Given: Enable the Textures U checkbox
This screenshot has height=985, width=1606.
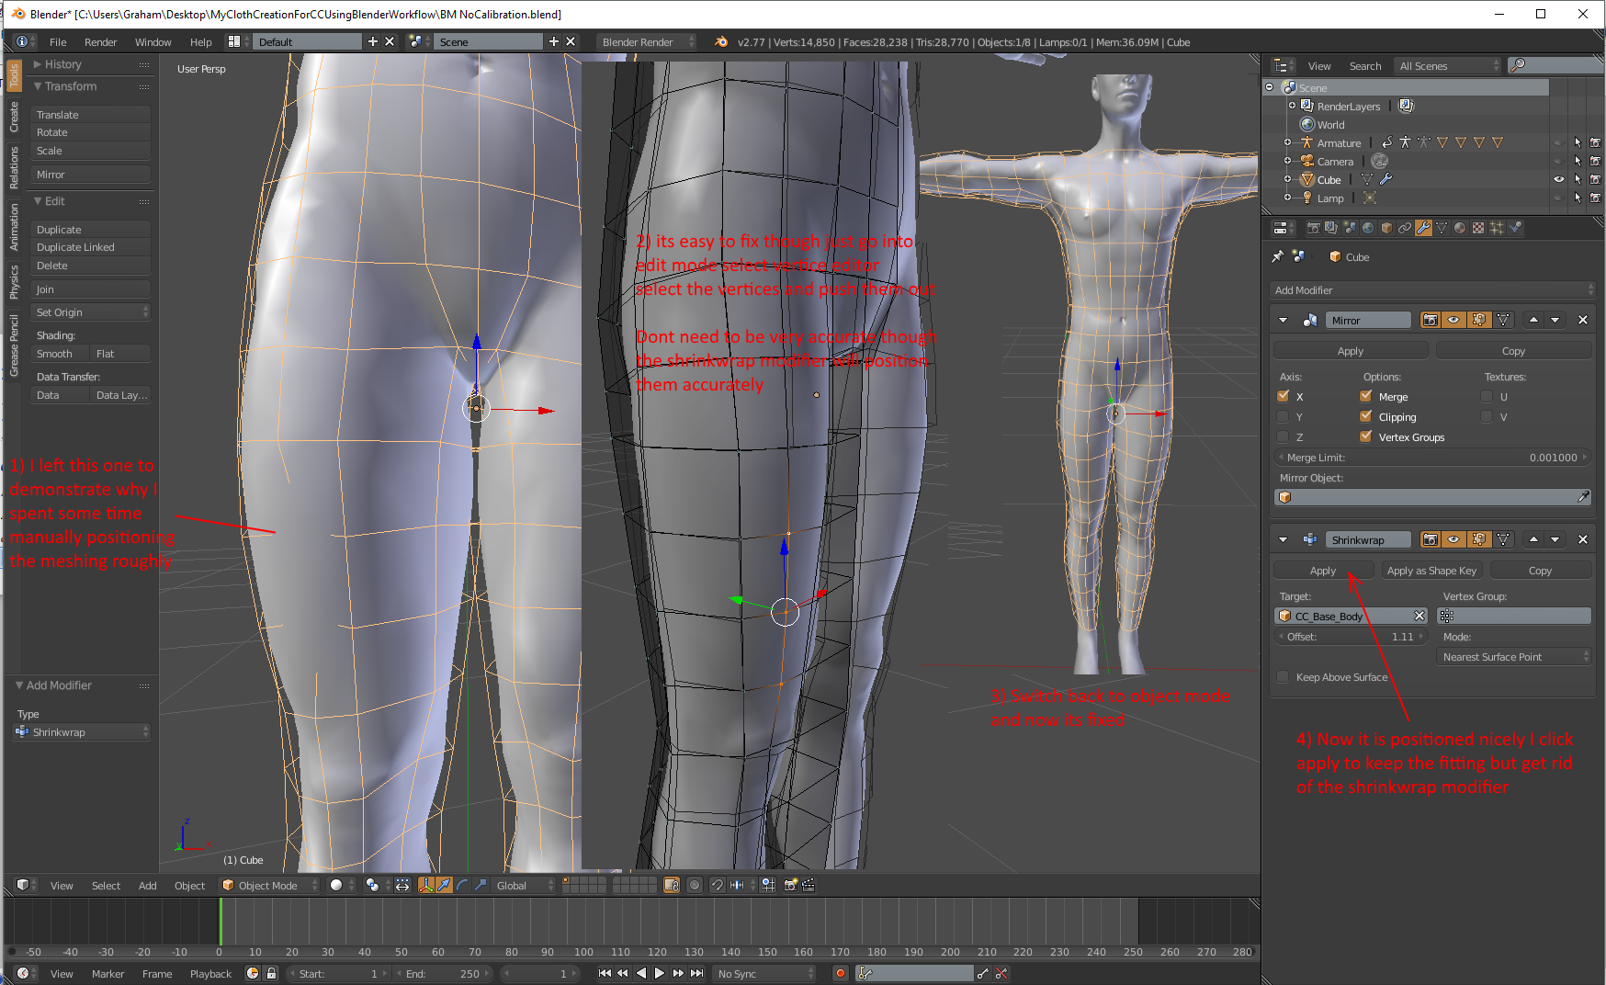Looking at the screenshot, I should (x=1487, y=396).
